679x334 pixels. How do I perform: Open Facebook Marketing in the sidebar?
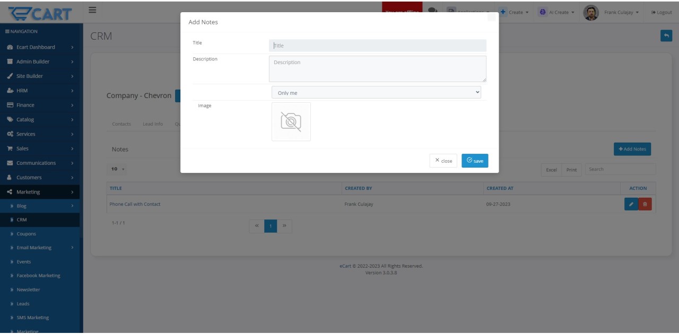(40, 276)
